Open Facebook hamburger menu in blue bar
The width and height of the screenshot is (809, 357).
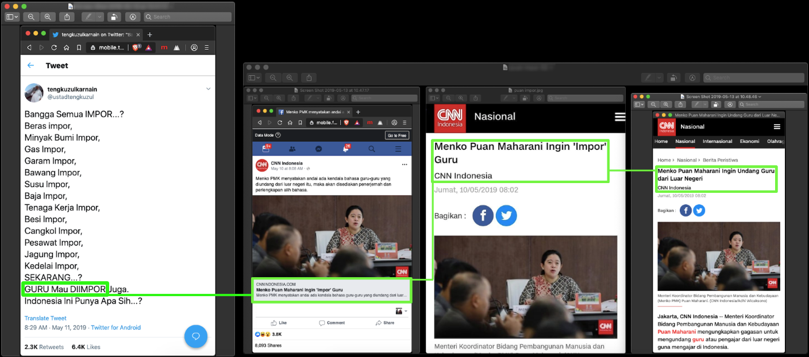tap(398, 149)
